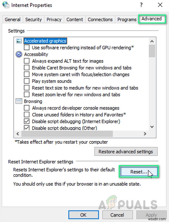Click the Cancel button
Image resolution: width=169 pixels, height=222 pixels.
pyautogui.click(x=117, y=215)
